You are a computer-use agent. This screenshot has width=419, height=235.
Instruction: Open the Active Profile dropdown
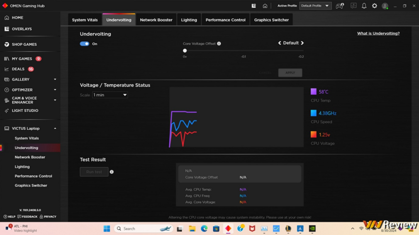tap(315, 6)
